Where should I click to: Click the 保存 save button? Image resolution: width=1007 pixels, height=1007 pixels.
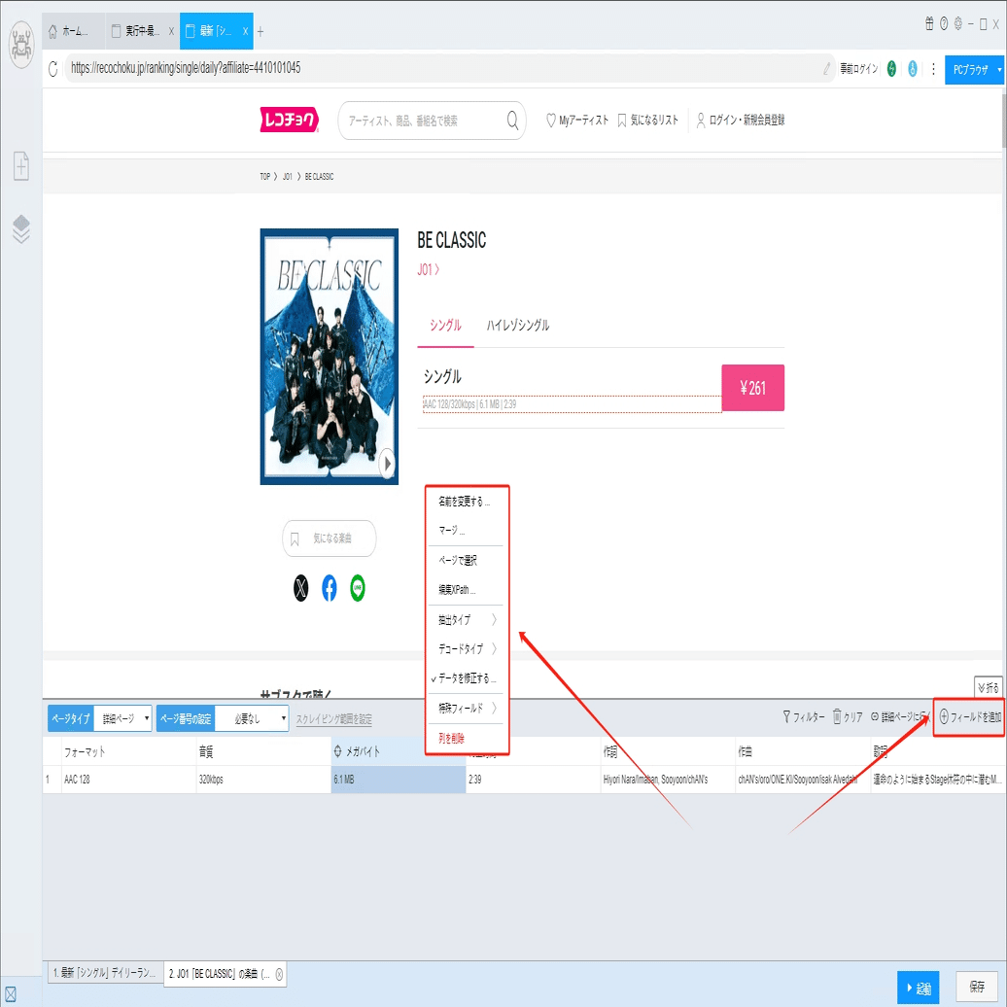click(977, 987)
